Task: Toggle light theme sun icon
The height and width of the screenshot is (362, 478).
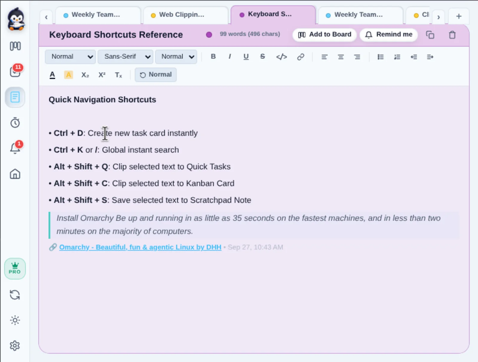Action: click(15, 320)
